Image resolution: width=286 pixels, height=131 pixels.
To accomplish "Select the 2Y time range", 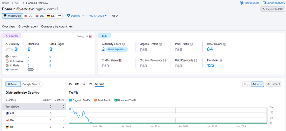I will 90,84.
